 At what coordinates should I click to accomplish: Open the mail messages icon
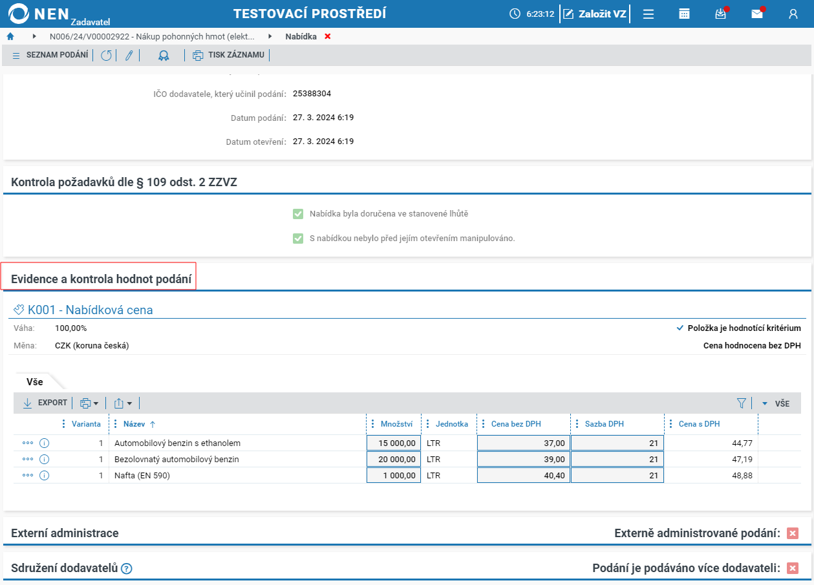[x=757, y=14]
